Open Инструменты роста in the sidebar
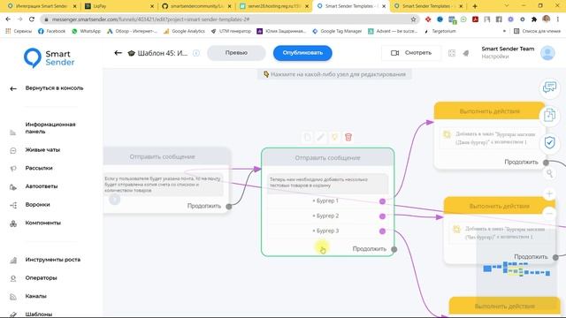The image size is (566, 318). [x=53, y=260]
